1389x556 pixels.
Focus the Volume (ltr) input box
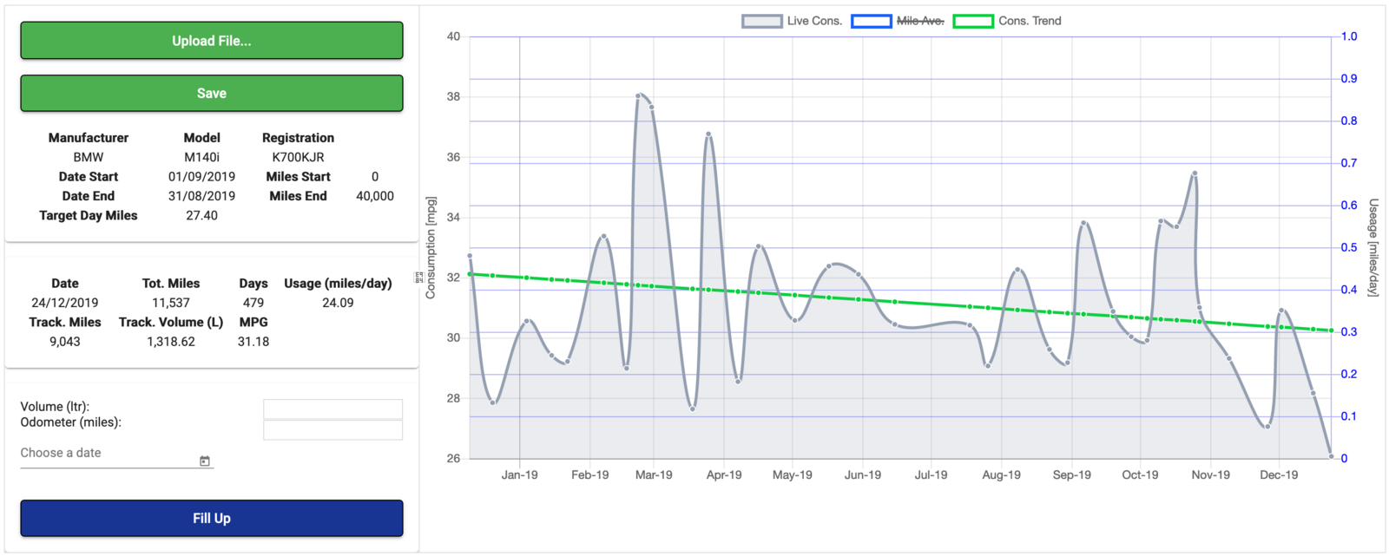click(332, 409)
